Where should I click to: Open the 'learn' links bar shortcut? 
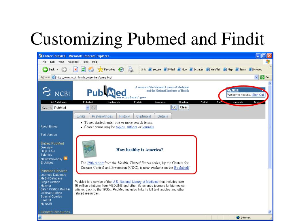[x=241, y=70]
